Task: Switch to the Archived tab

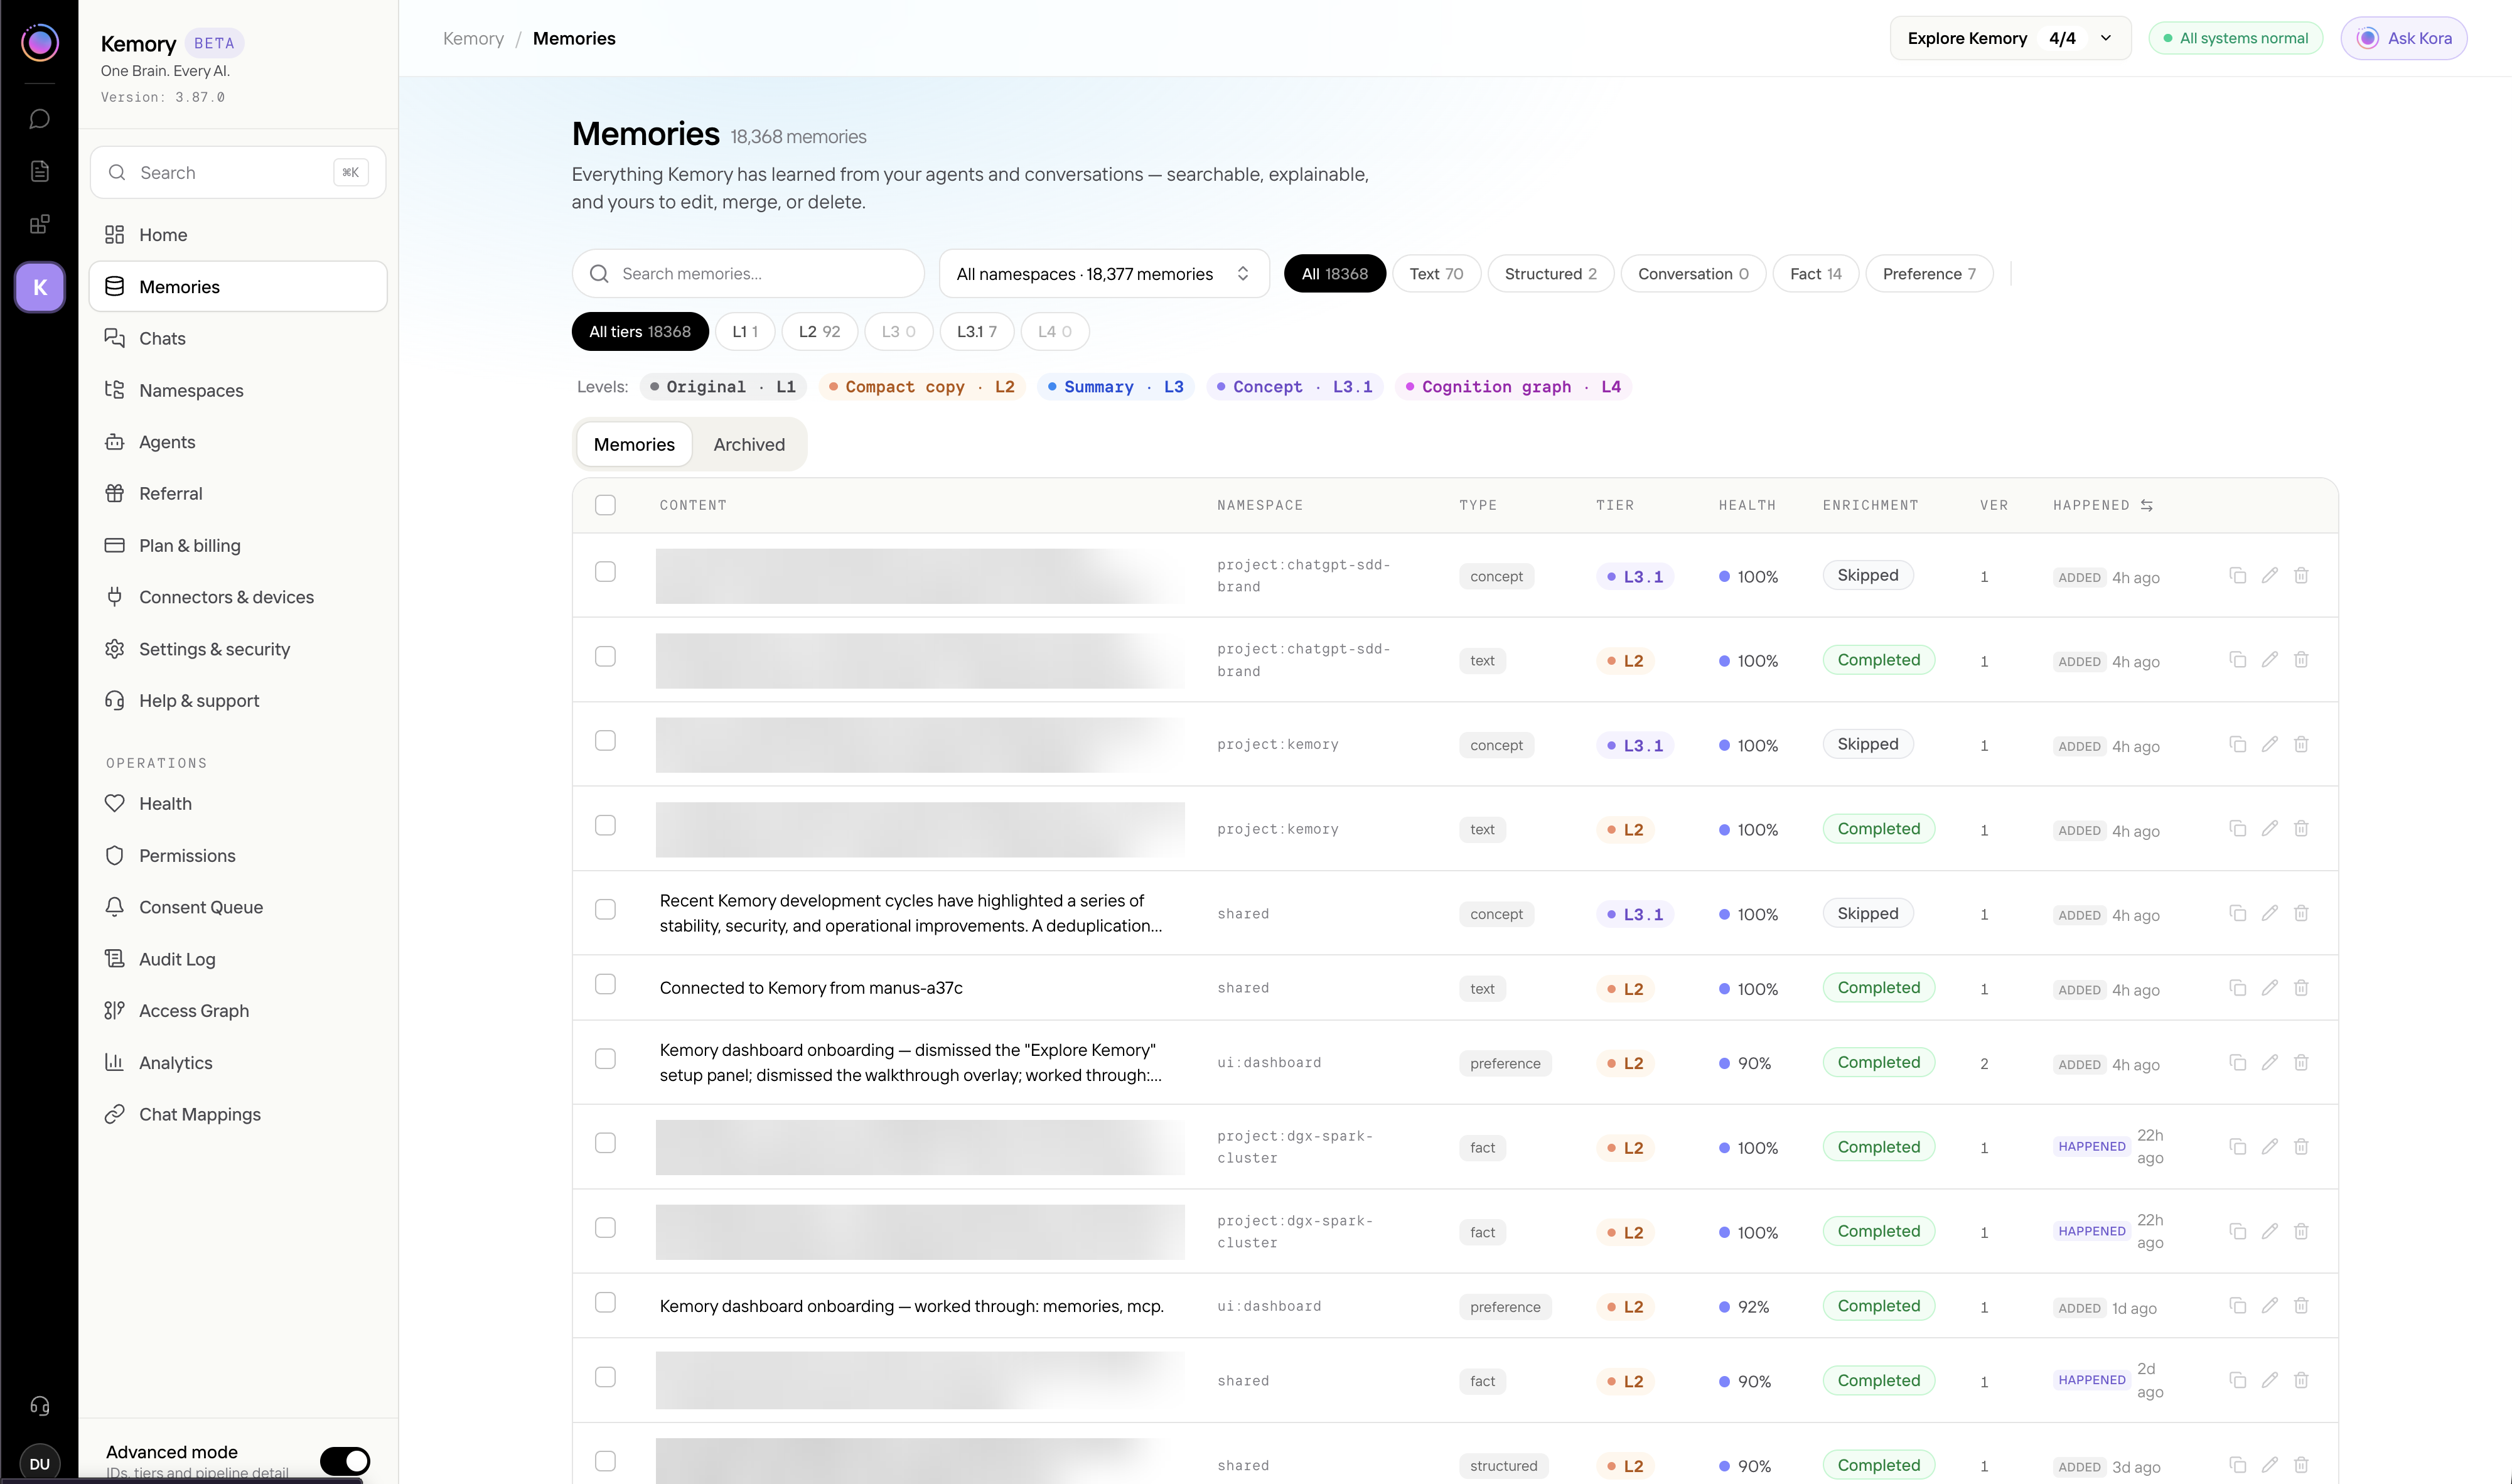Action: (x=749, y=444)
